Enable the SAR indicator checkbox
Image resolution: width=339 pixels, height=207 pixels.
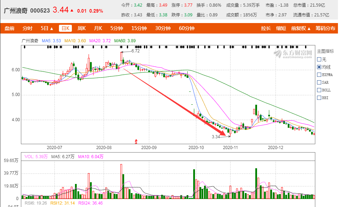(x=319, y=82)
